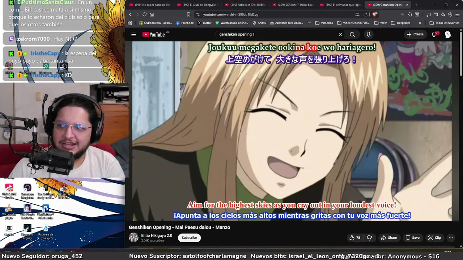Screen dimensions: 463x260
Task: Click the Genshiken opening video player
Action: (x=292, y=131)
